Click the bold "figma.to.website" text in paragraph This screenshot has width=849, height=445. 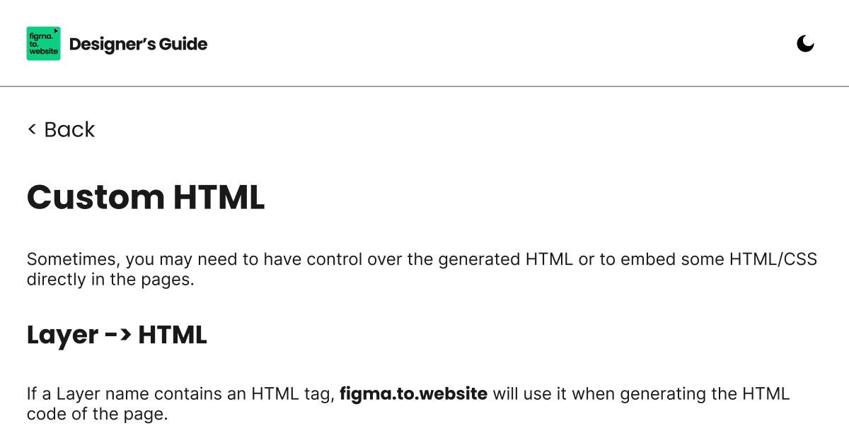413,393
